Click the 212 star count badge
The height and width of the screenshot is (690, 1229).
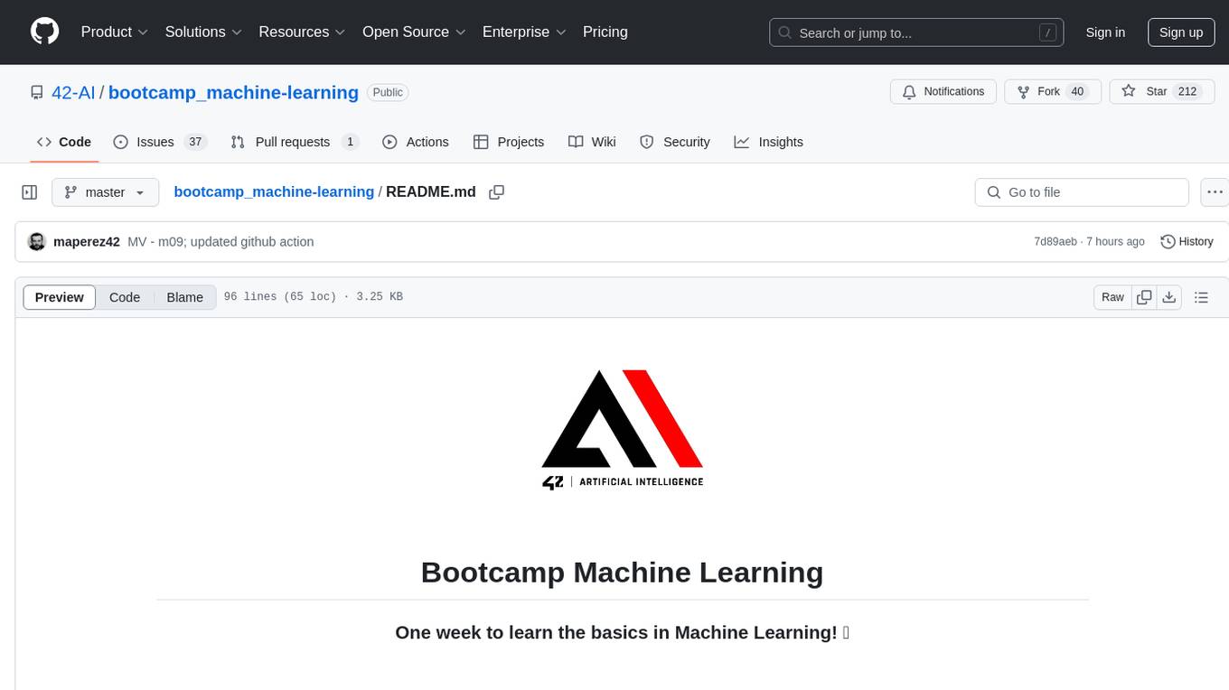[1187, 92]
